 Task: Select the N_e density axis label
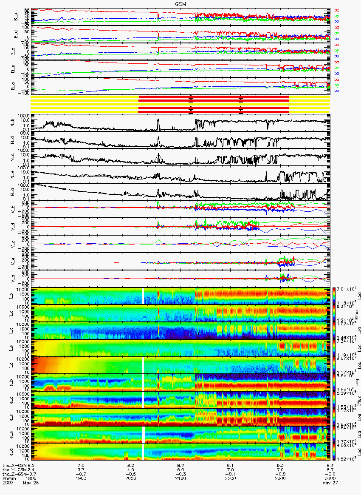[x=13, y=175]
